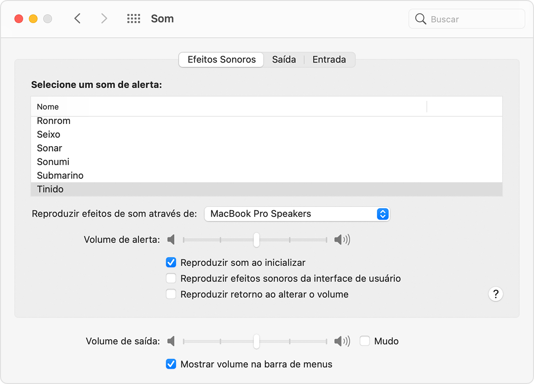Click the loud speaker icon for output volume
Viewport: 534px width, 384px height.
point(342,341)
